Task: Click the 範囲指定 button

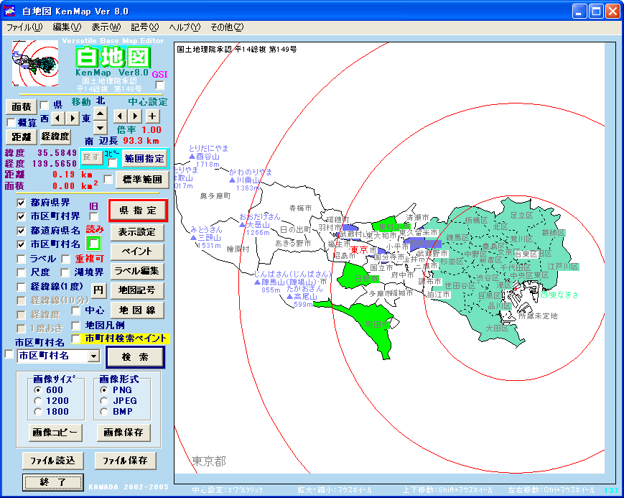Action: [144, 159]
